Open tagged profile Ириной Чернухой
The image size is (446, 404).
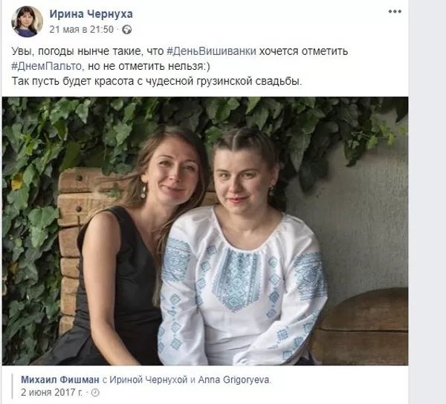click(x=149, y=379)
